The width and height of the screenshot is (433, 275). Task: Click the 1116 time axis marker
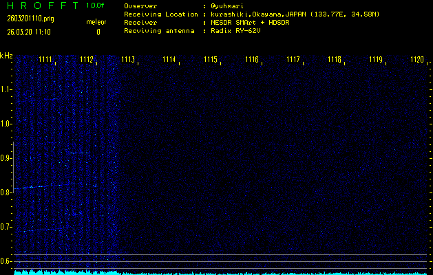click(252, 59)
